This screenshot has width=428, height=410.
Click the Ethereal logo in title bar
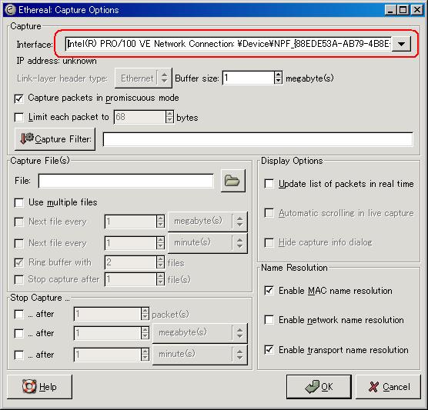(x=10, y=10)
